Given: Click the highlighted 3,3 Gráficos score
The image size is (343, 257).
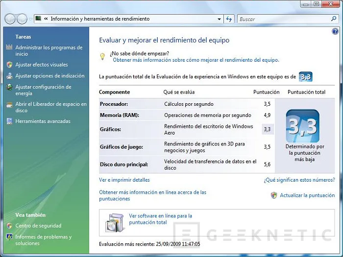Looking at the screenshot, I should pyautogui.click(x=268, y=129).
